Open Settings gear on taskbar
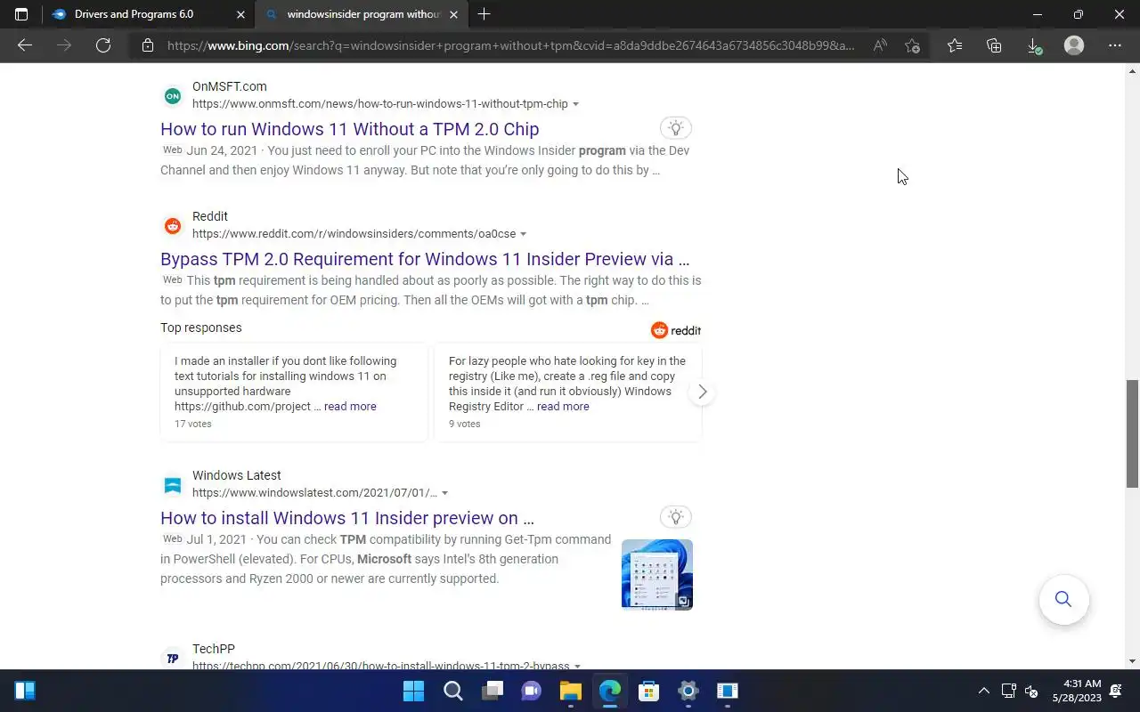Image resolution: width=1140 pixels, height=712 pixels. 688,691
